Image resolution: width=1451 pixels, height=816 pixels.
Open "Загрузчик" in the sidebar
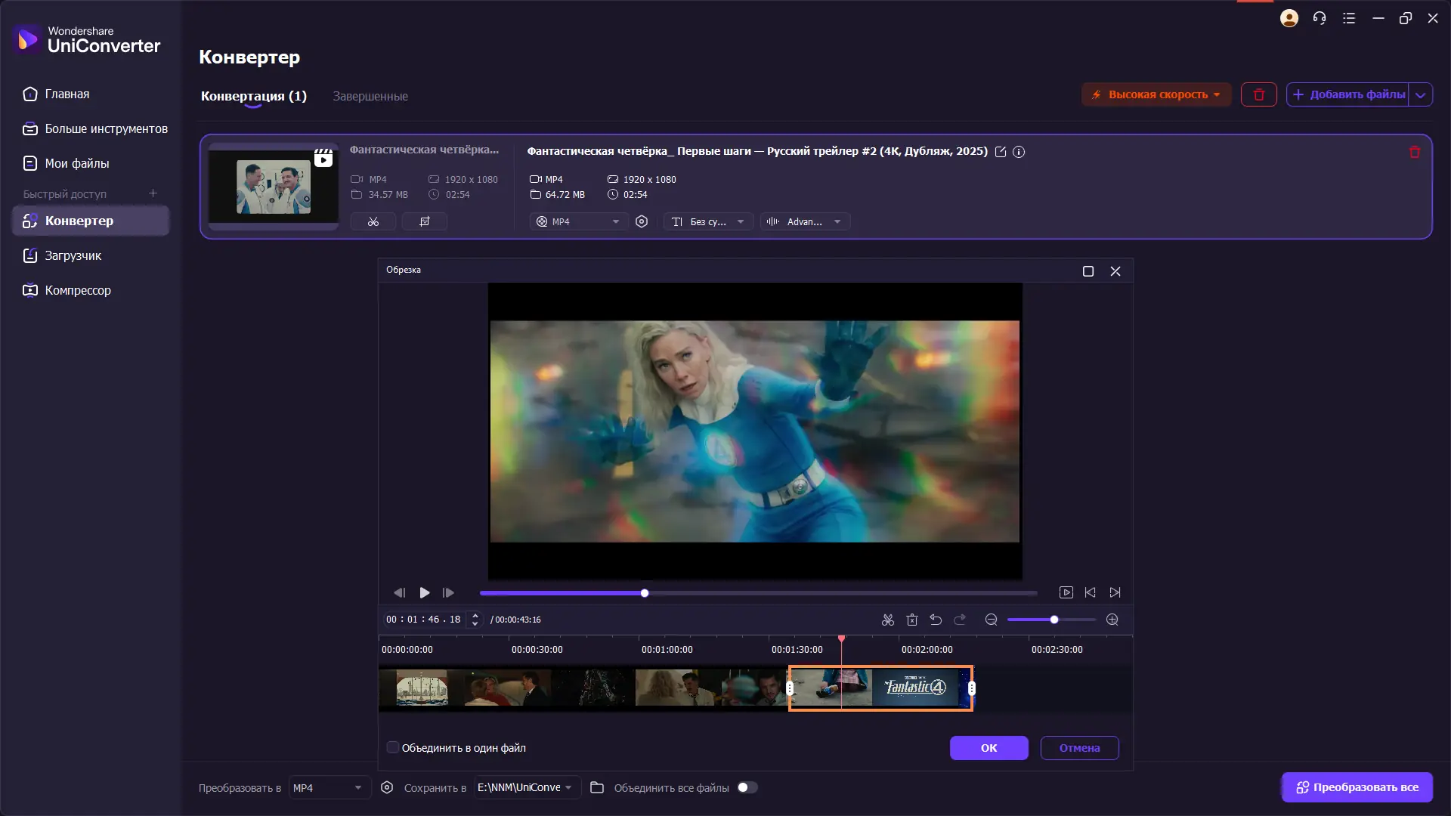(73, 255)
